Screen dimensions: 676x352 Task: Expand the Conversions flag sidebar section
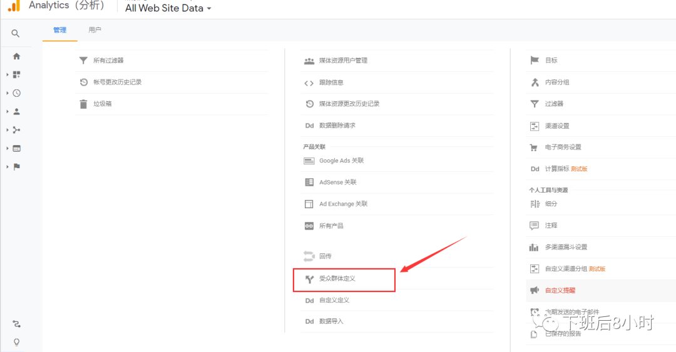tap(16, 167)
